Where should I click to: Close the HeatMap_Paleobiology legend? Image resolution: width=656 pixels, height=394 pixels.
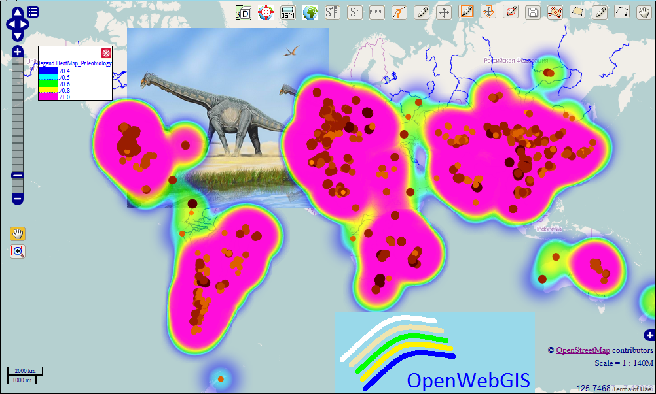coord(106,53)
